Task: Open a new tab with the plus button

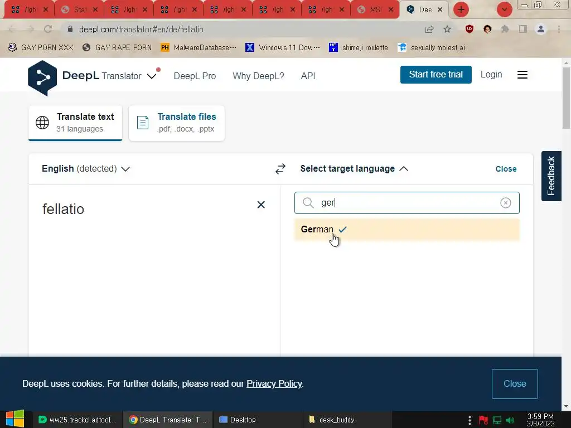Action: [x=461, y=9]
